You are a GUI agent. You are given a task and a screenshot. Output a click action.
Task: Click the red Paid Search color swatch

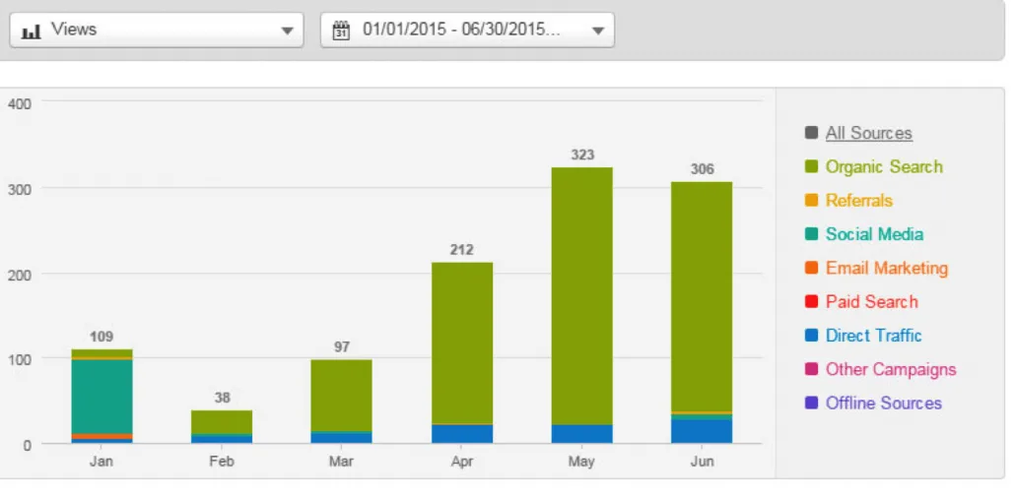pyautogui.click(x=811, y=302)
